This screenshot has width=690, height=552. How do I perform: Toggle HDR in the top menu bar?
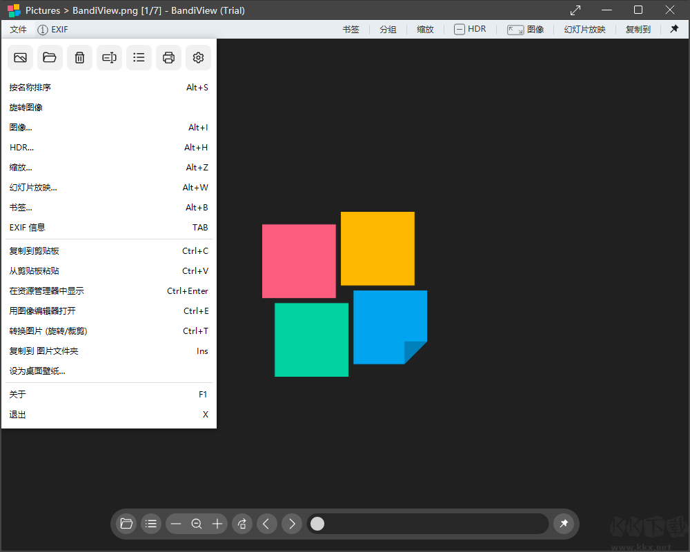(x=470, y=30)
